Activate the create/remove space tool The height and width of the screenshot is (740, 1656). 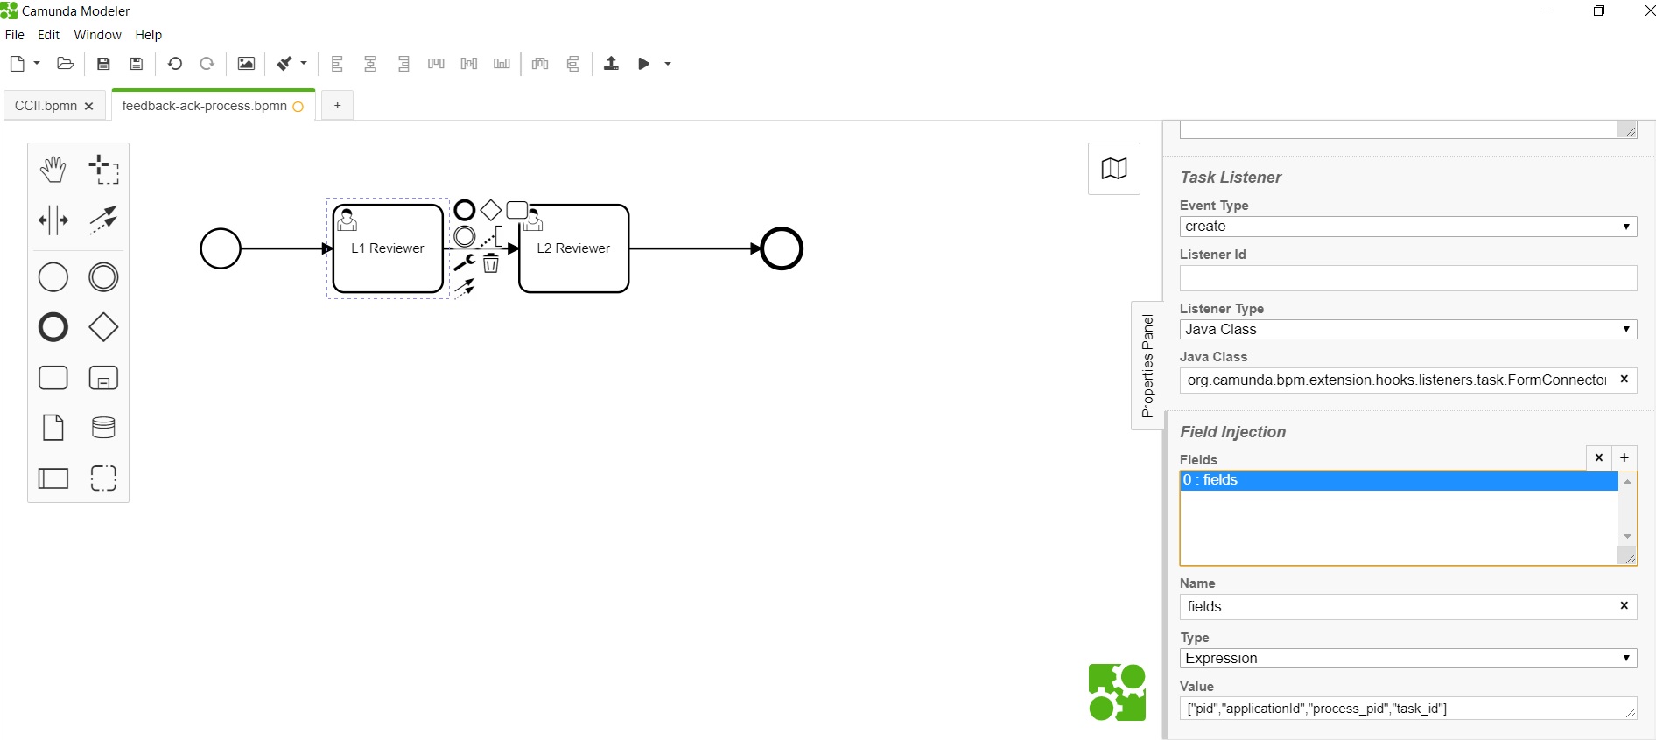click(x=53, y=220)
